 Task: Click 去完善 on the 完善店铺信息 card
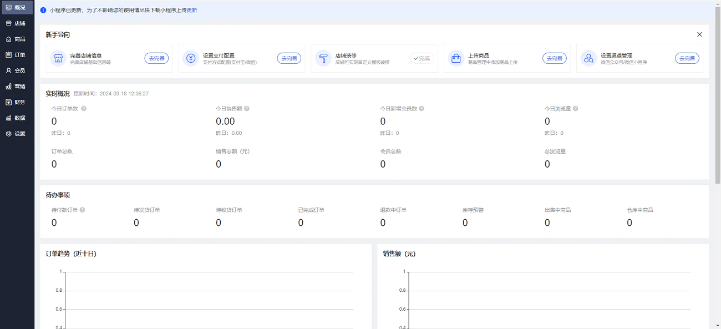click(x=156, y=58)
